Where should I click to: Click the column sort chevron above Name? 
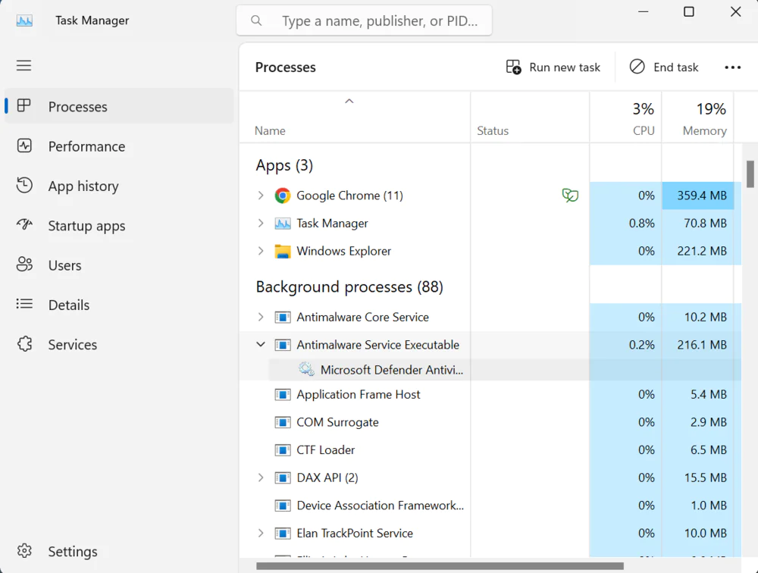[x=349, y=101]
